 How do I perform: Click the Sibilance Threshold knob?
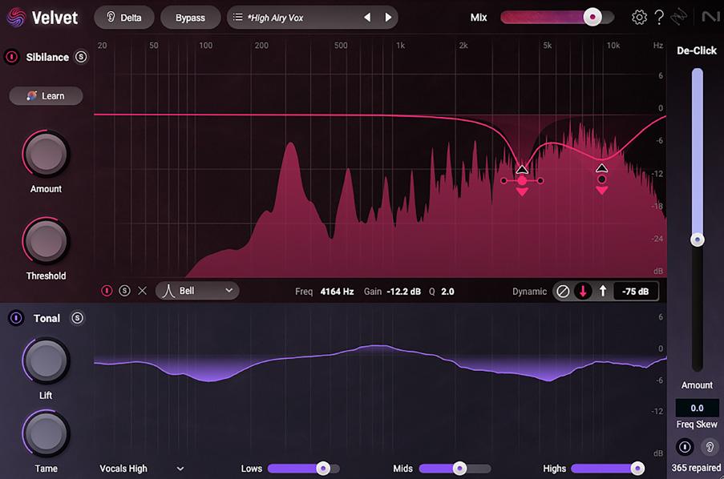pyautogui.click(x=46, y=241)
